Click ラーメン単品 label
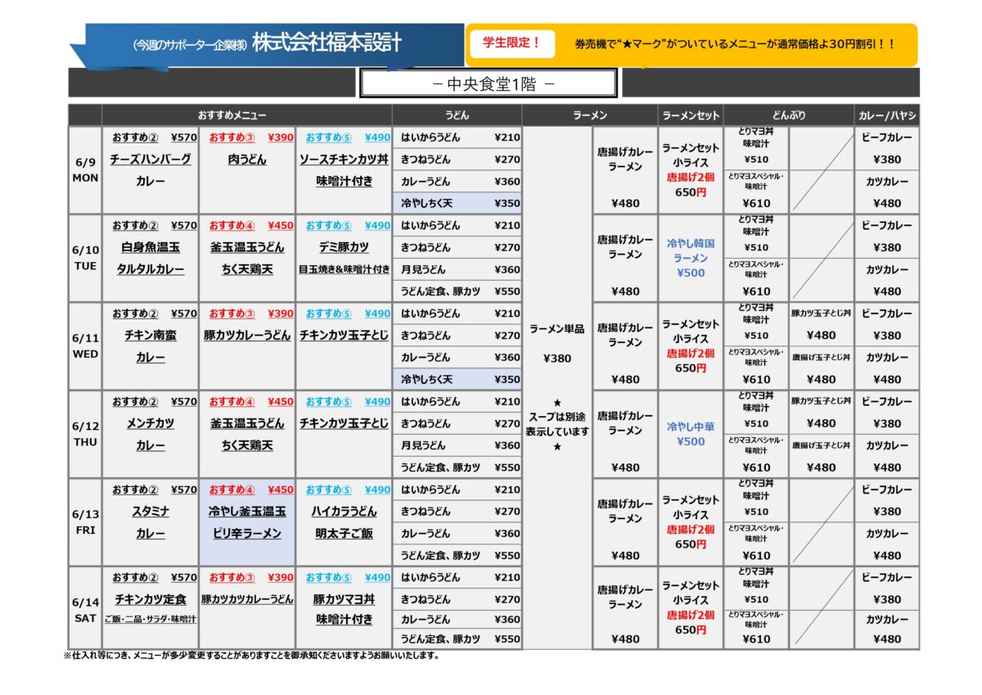 click(556, 329)
